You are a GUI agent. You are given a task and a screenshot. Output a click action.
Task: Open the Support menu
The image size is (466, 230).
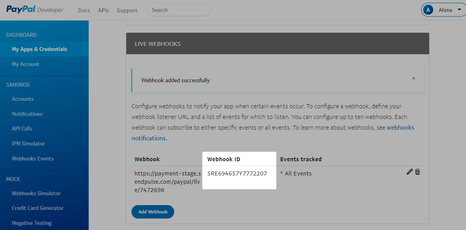[x=127, y=10]
